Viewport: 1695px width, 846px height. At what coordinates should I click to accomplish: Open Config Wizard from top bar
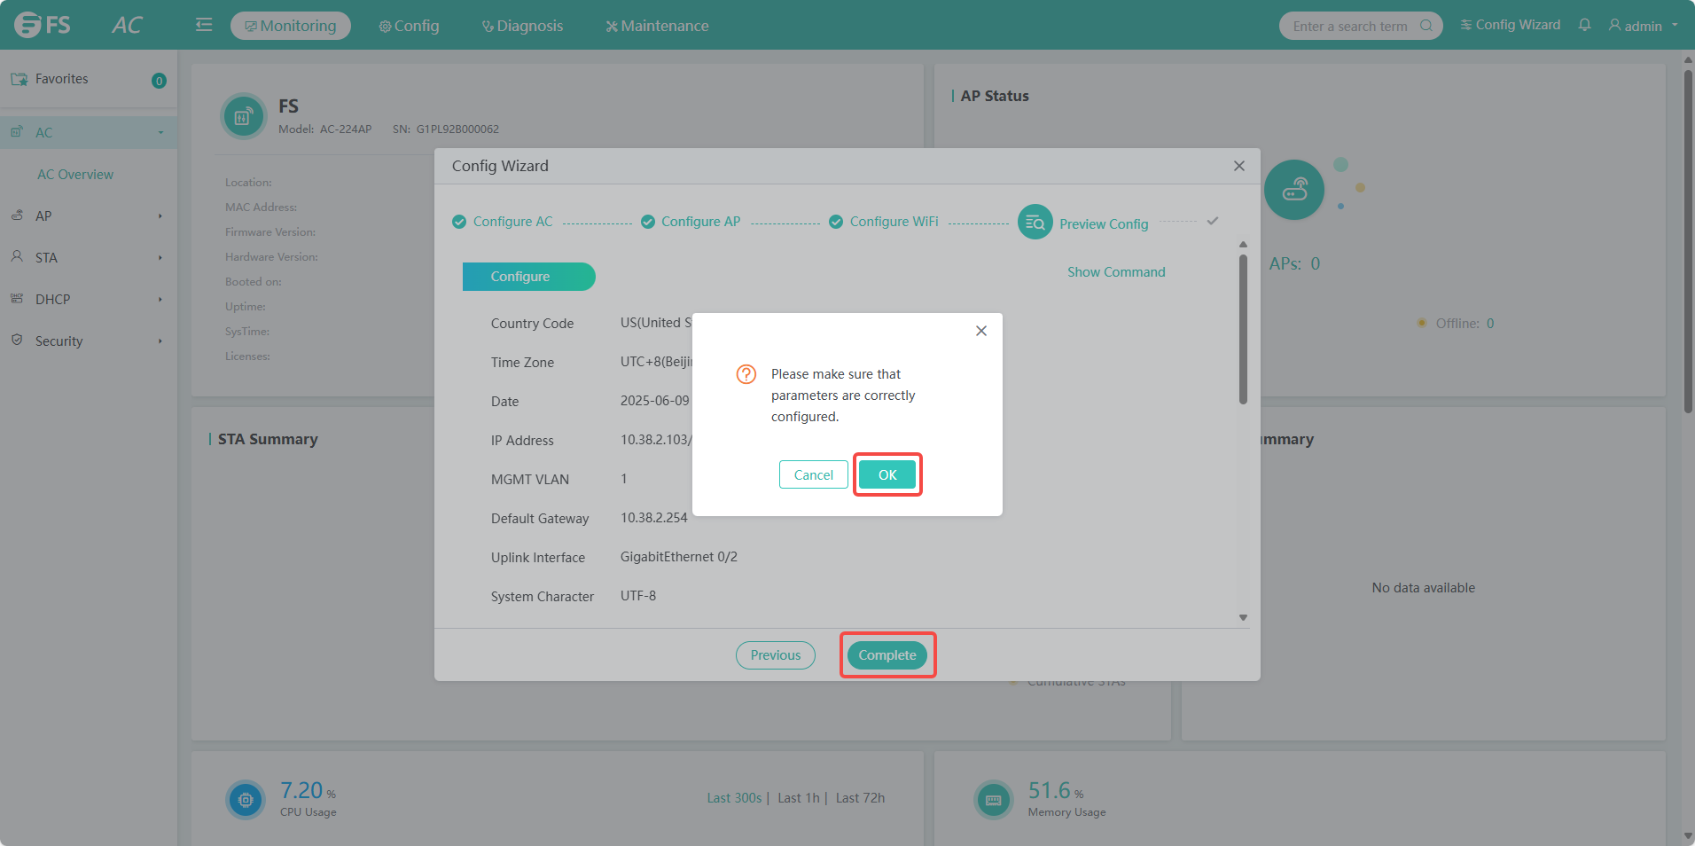pyautogui.click(x=1511, y=25)
